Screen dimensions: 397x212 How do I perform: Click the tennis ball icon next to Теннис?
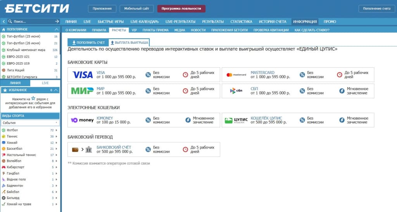pyautogui.click(x=3, y=136)
